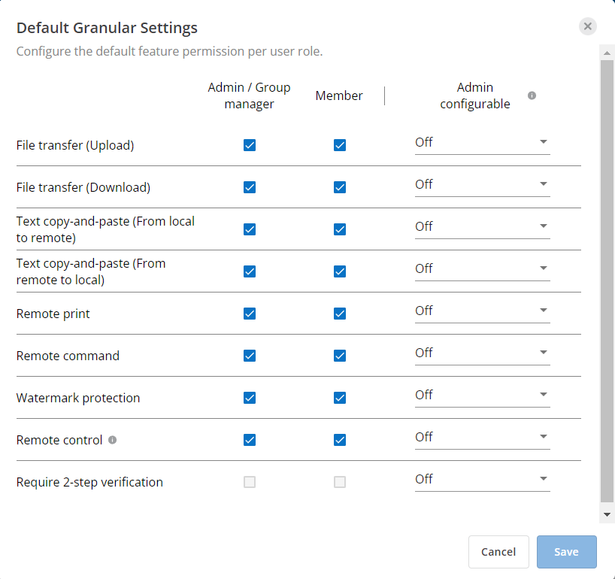This screenshot has height=579, width=615.
Task: Disable Watermark protection for Admin role
Action: (249, 398)
